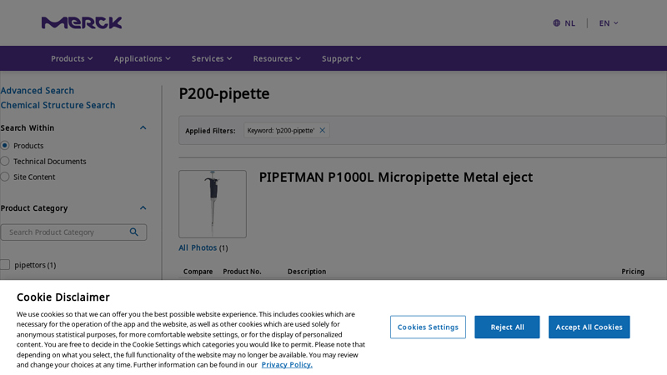Open the Products navigation menu
The image size is (667, 375).
72,58
